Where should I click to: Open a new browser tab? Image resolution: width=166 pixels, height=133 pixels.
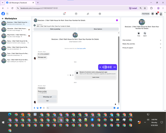coord(38,3)
